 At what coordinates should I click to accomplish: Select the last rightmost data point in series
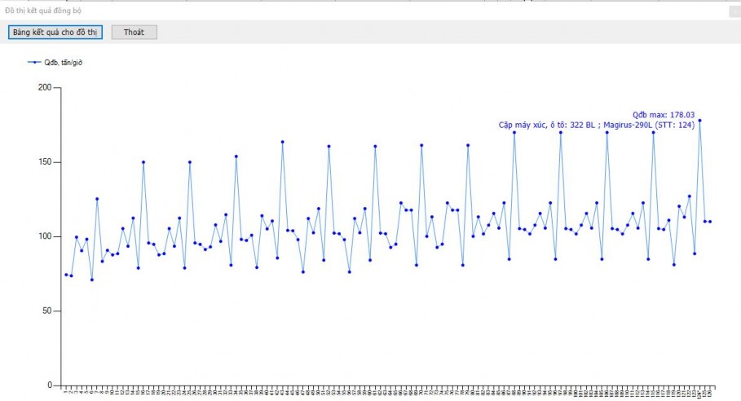click(x=710, y=222)
